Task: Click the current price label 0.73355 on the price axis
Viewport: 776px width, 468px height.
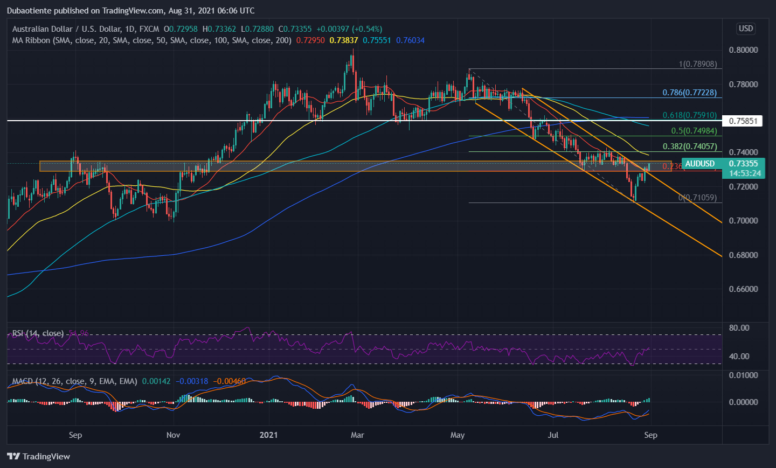Action: click(743, 164)
